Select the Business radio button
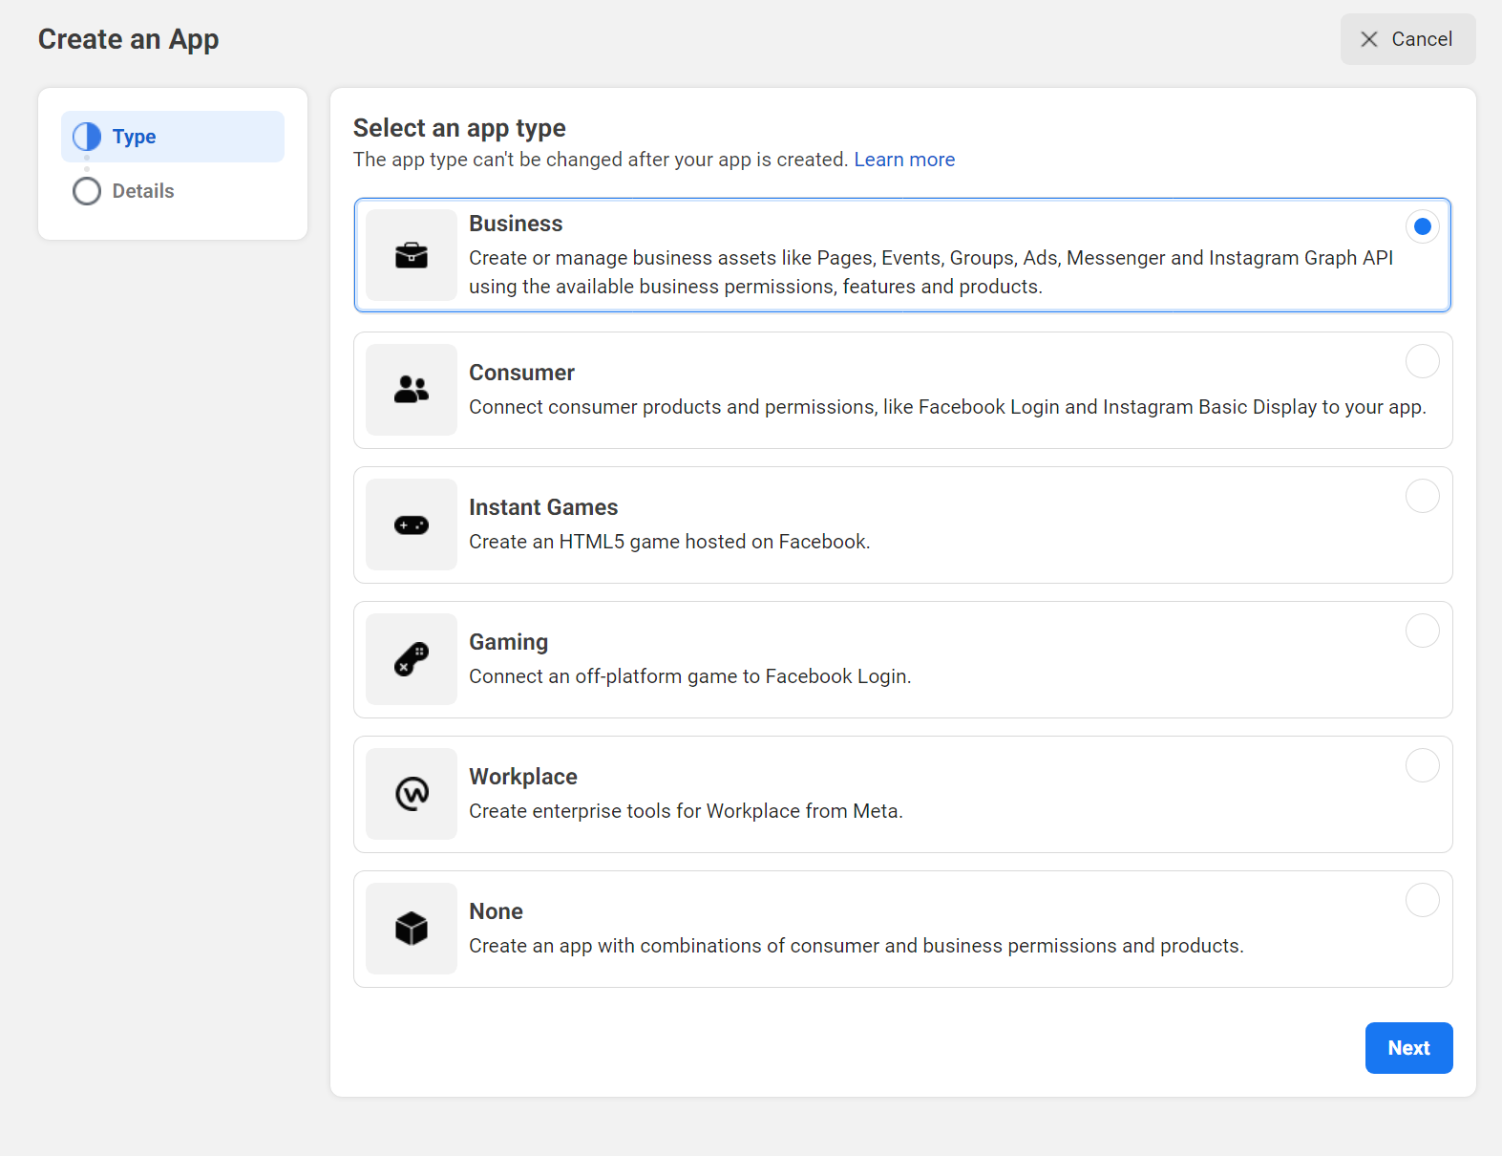This screenshot has height=1156, width=1502. [x=1422, y=226]
